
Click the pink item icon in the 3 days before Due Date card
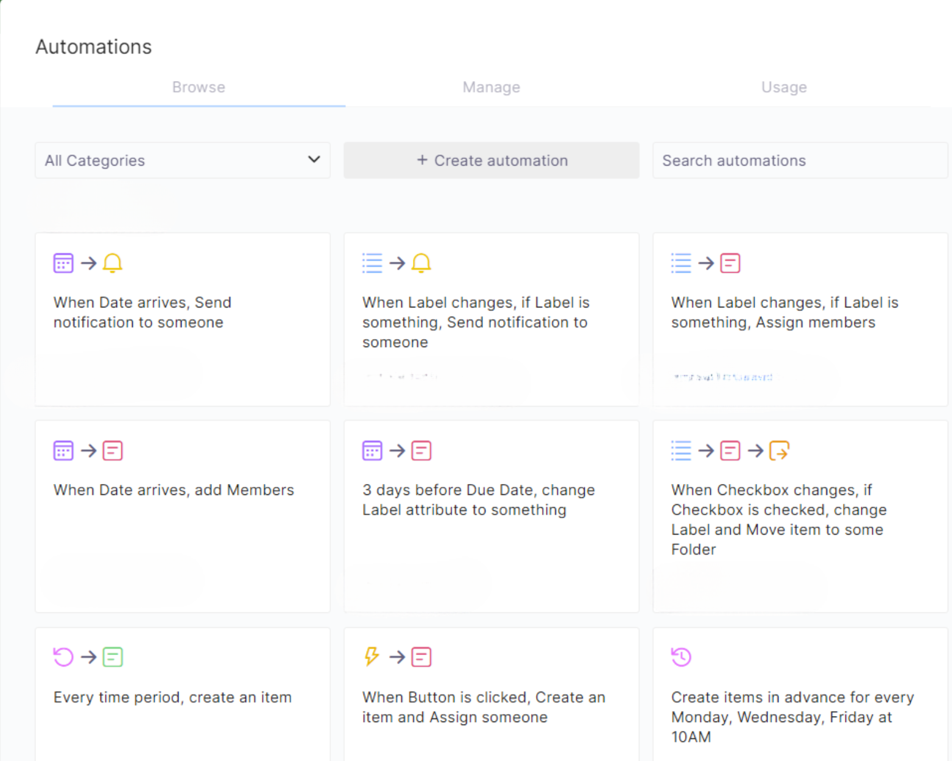click(x=421, y=451)
